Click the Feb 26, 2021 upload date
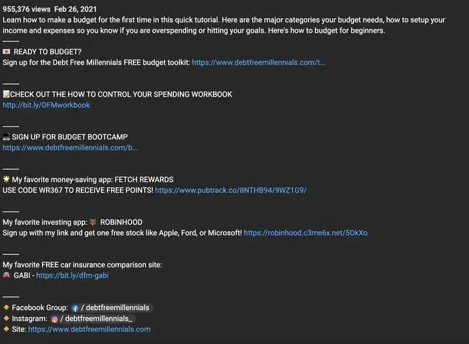The image size is (469, 344). coord(76,9)
